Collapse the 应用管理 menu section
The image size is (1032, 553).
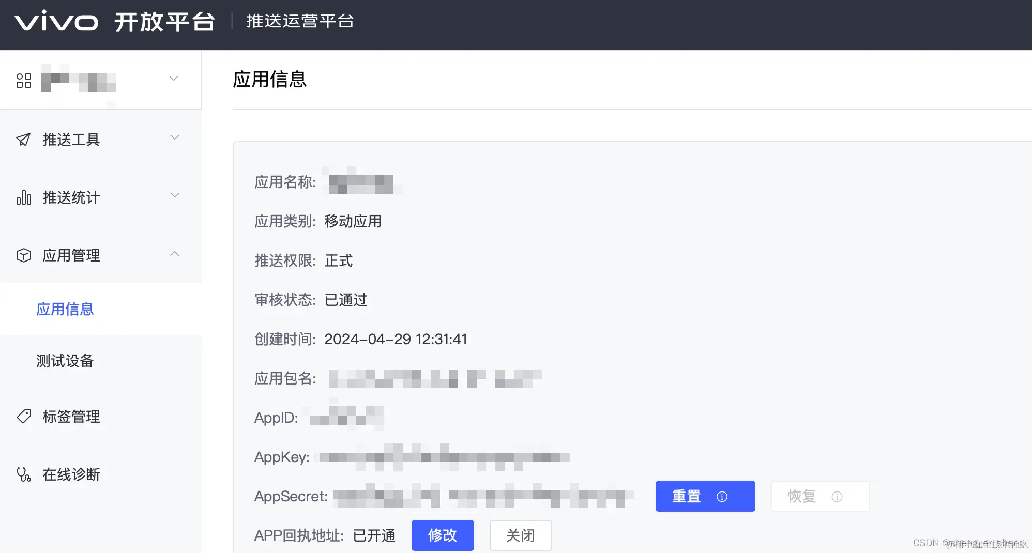tap(175, 254)
